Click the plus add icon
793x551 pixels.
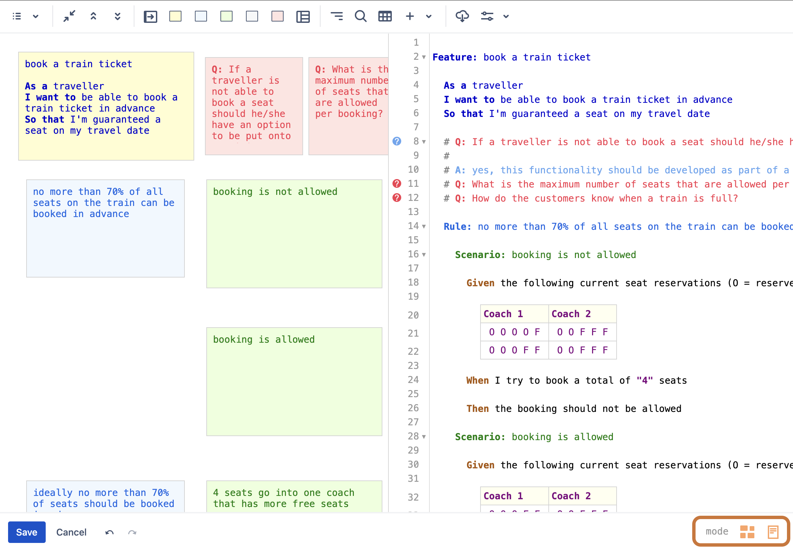tap(410, 16)
